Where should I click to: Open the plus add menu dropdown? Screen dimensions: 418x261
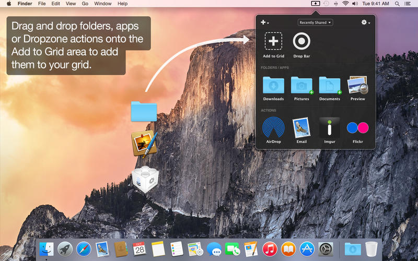(265, 22)
